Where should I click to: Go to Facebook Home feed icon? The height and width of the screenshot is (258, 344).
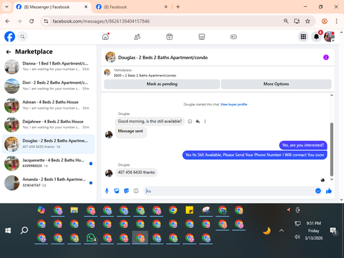tap(105, 36)
